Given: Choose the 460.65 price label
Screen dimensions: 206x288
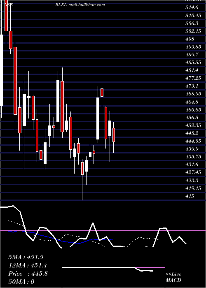Looking at the screenshot, I should click(193, 110).
